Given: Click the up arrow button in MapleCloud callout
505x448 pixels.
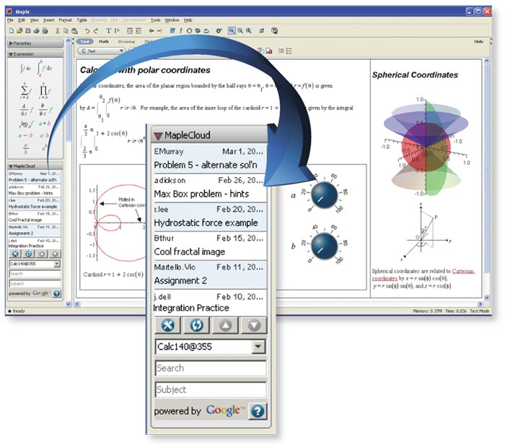Looking at the screenshot, I should pyautogui.click(x=224, y=325).
